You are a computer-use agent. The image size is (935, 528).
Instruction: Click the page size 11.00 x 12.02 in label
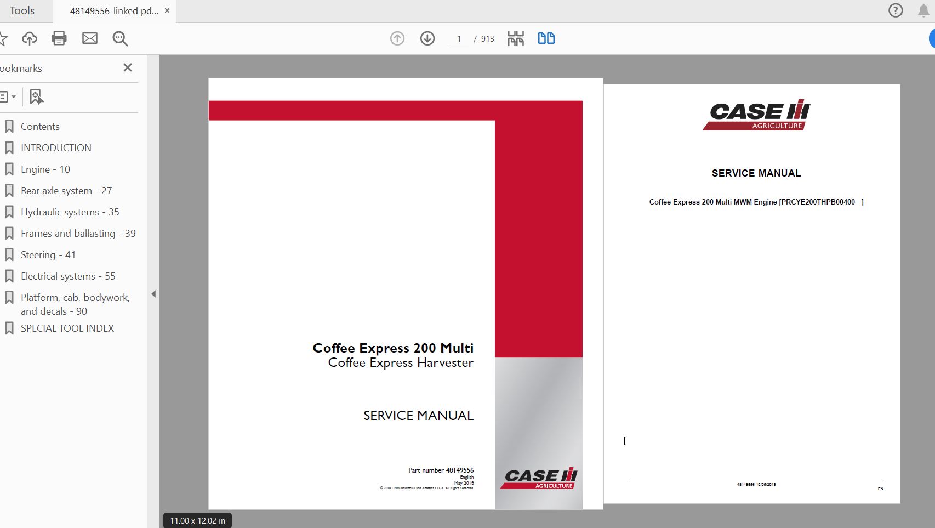(197, 521)
